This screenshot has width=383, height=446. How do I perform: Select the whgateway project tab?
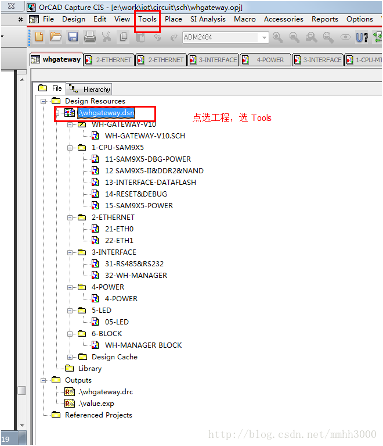[x=56, y=59]
